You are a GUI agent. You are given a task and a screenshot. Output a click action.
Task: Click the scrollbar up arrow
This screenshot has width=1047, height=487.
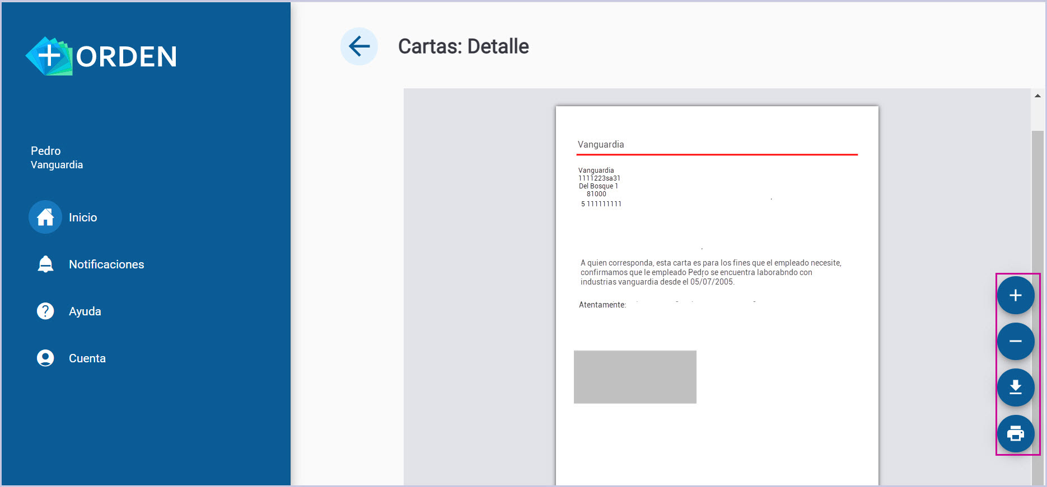[x=1037, y=96]
